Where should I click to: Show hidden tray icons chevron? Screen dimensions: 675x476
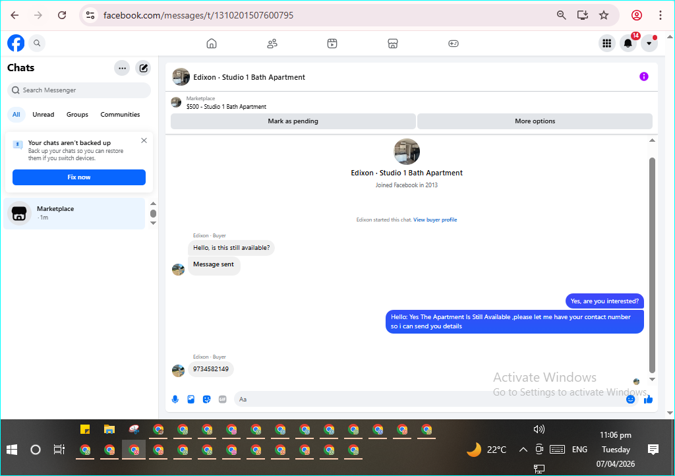pyautogui.click(x=523, y=450)
